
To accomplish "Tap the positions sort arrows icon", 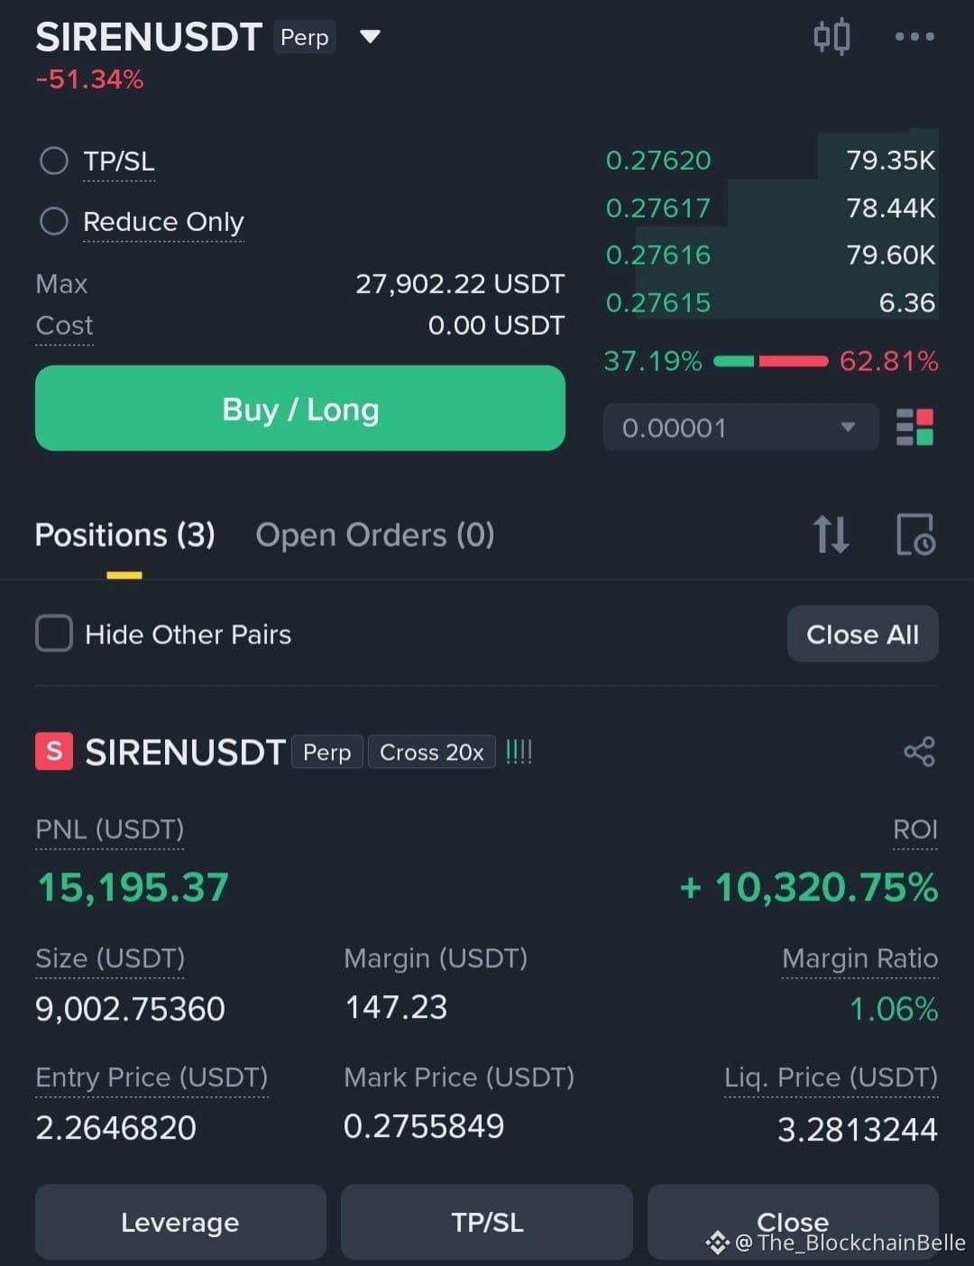I will click(831, 534).
